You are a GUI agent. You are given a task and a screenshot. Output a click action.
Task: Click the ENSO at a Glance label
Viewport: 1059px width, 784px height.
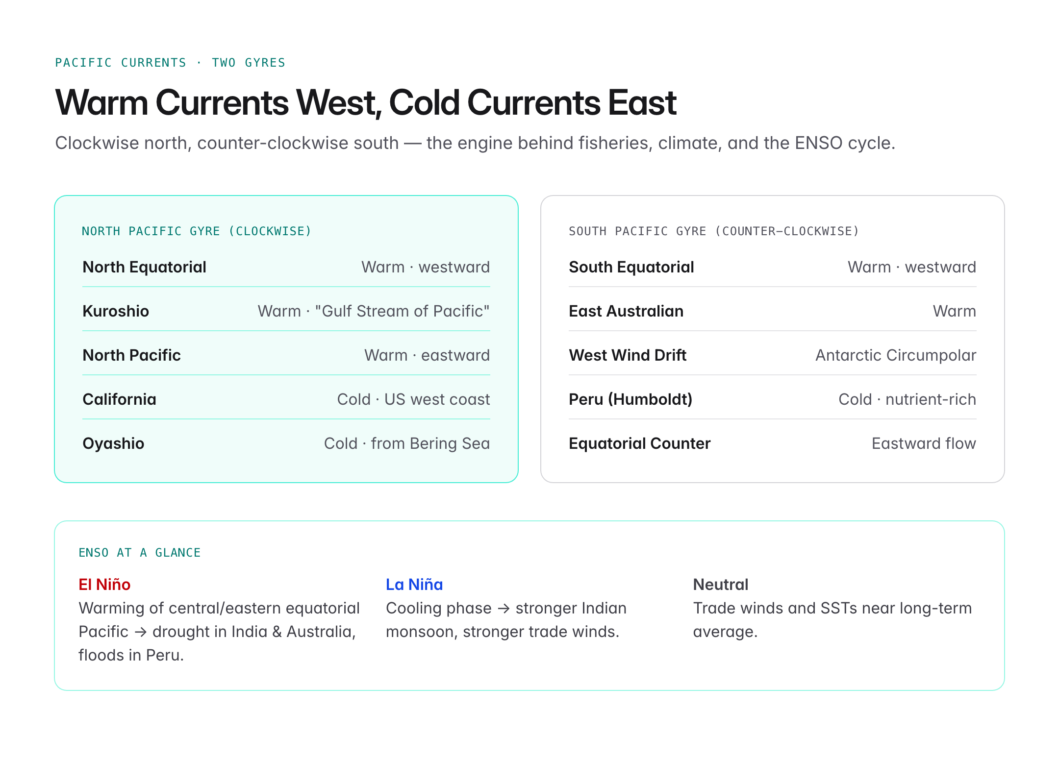[140, 552]
